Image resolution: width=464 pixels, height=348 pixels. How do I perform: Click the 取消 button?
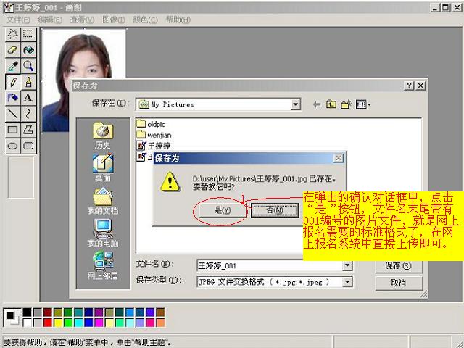point(399,283)
